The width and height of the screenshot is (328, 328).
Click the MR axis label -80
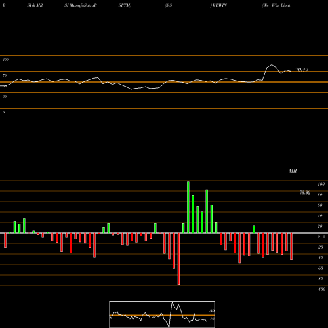(320, 279)
